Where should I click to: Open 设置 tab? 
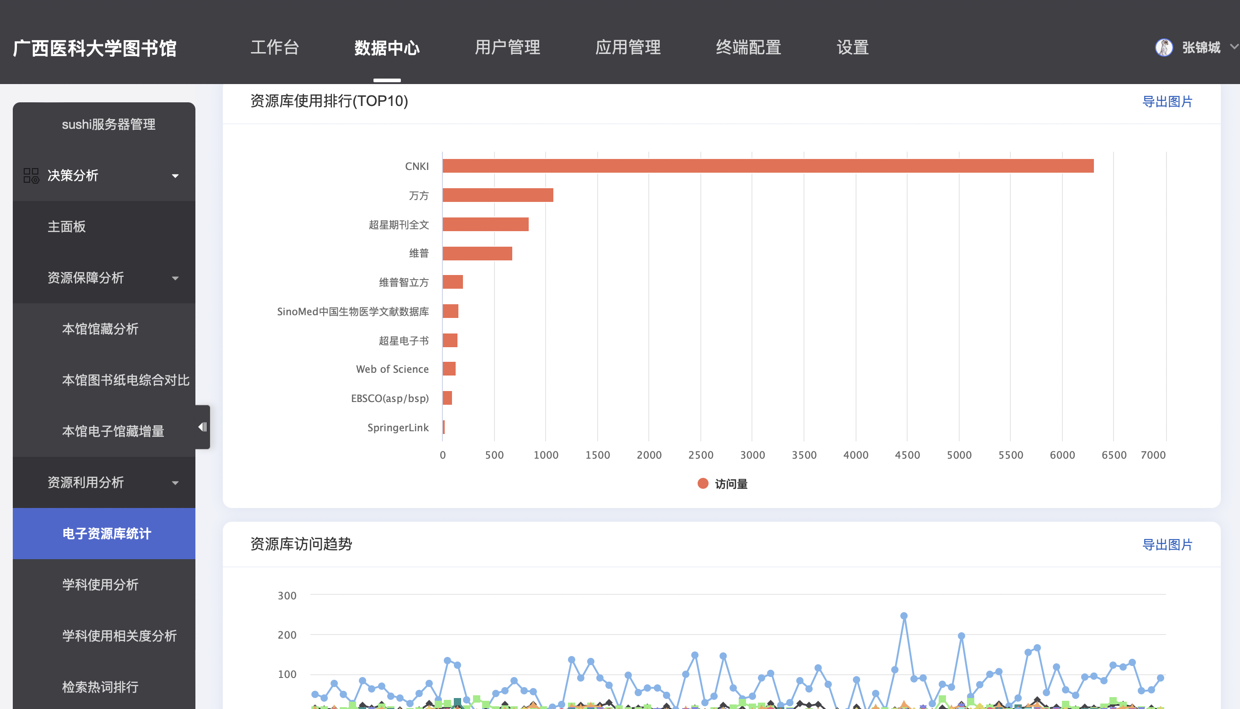[852, 48]
